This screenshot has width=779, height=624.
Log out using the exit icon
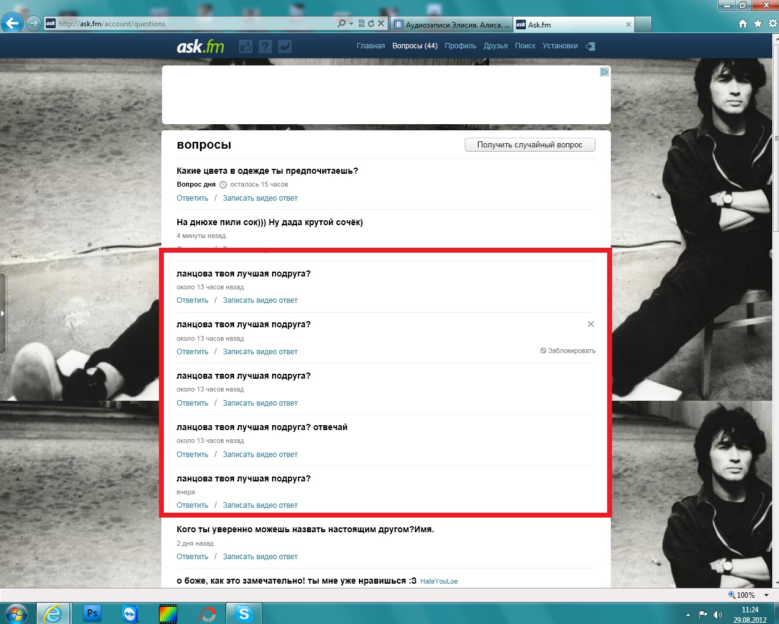pyautogui.click(x=590, y=46)
